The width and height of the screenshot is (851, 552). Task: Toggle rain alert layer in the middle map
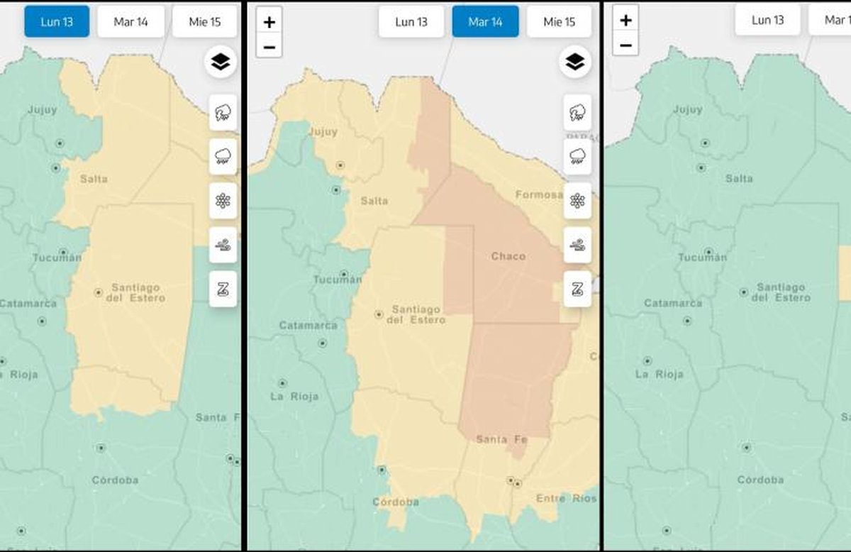(x=577, y=157)
